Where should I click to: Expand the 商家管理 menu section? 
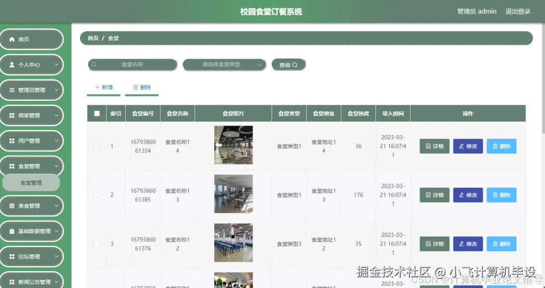click(x=31, y=115)
